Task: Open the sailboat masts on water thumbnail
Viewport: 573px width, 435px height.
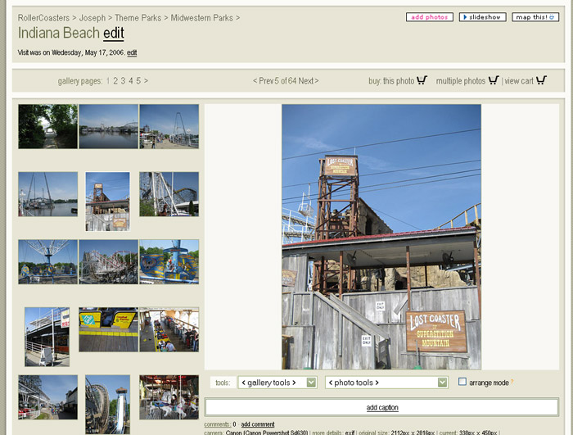Action: (x=47, y=194)
